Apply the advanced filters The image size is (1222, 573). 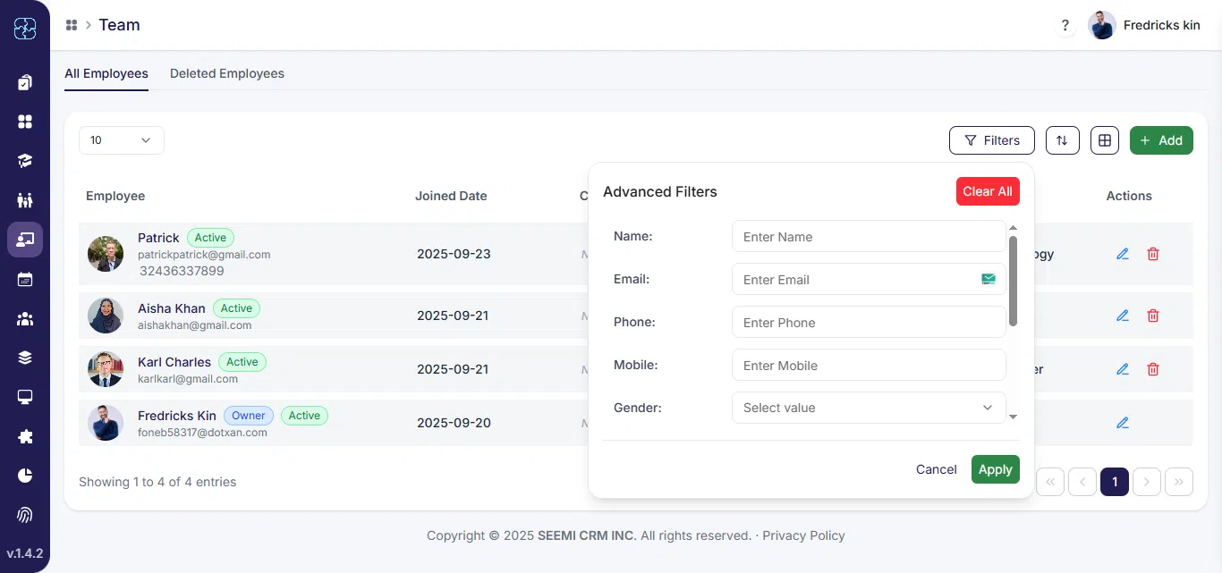(996, 469)
